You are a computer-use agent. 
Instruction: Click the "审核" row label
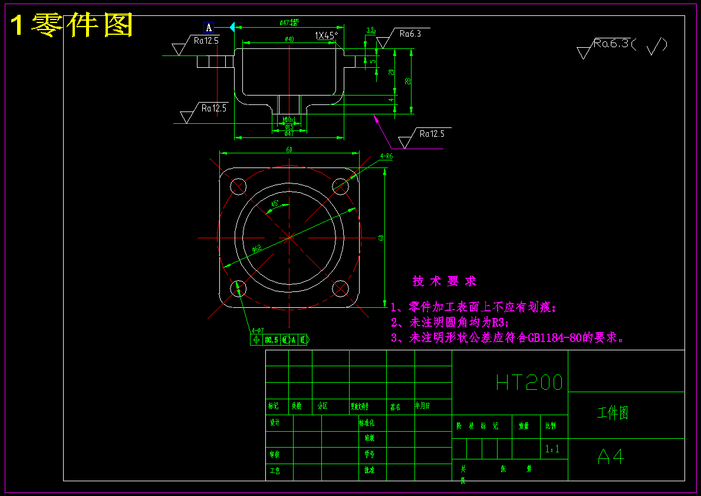click(x=275, y=454)
